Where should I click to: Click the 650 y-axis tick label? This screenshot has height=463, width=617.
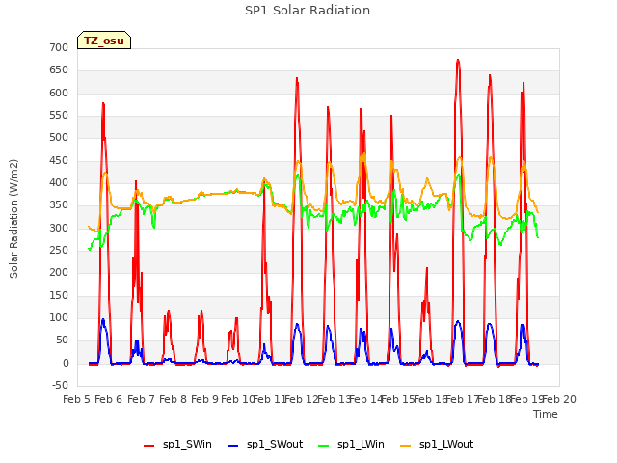[59, 70]
